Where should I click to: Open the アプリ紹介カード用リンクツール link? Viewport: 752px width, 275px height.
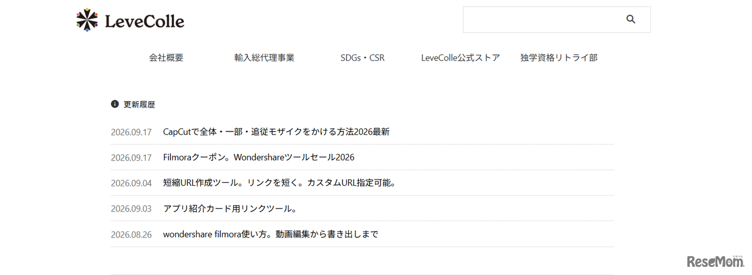231,209
